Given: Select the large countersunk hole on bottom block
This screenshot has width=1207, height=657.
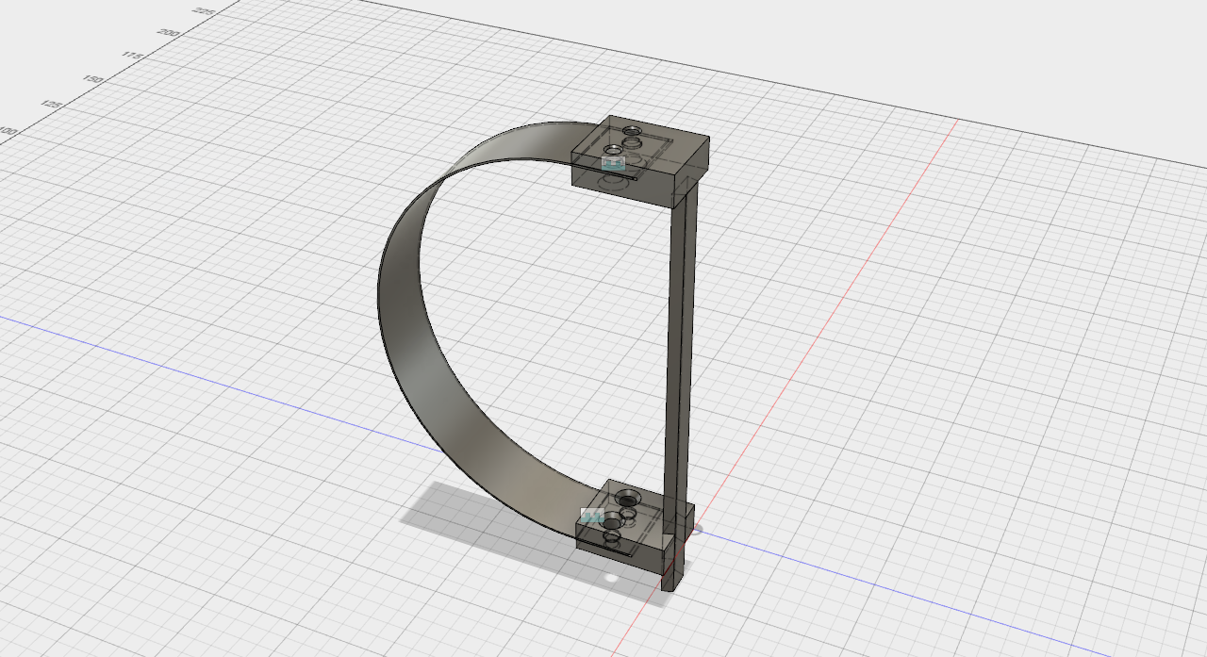Looking at the screenshot, I should tap(628, 498).
